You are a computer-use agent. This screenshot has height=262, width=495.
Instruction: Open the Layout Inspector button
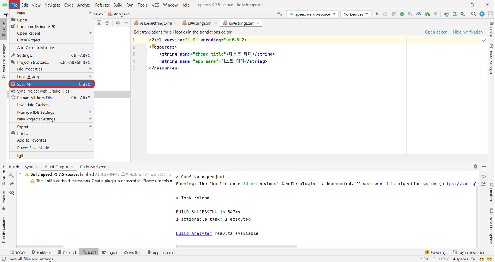point(469,252)
